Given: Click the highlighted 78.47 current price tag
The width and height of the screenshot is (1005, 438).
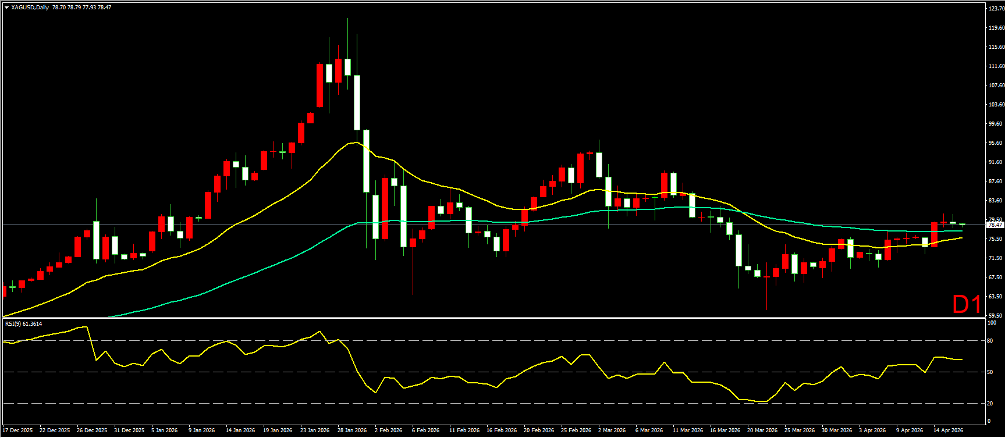Looking at the screenshot, I should pyautogui.click(x=995, y=225).
